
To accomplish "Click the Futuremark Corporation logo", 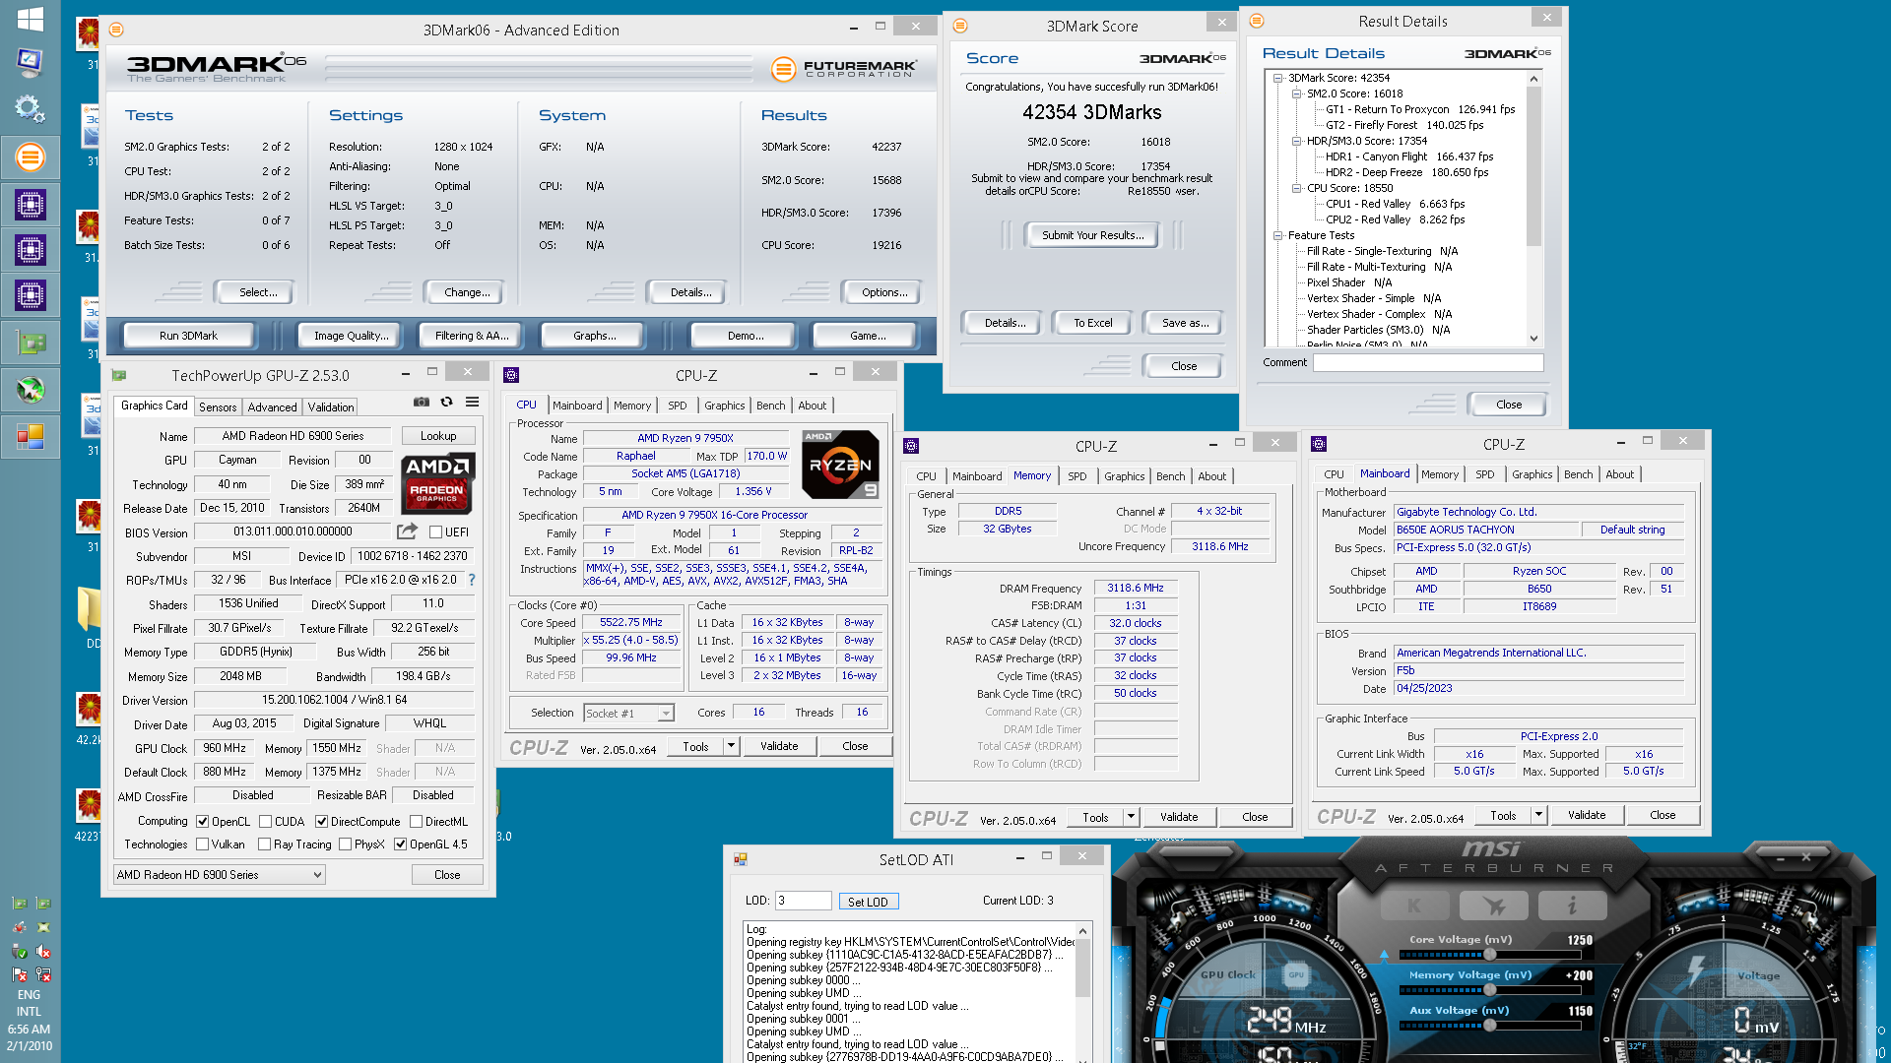I will point(844,69).
